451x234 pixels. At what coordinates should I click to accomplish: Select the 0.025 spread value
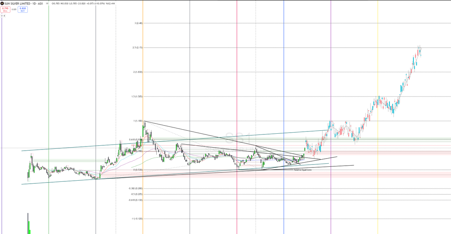tap(14, 9)
